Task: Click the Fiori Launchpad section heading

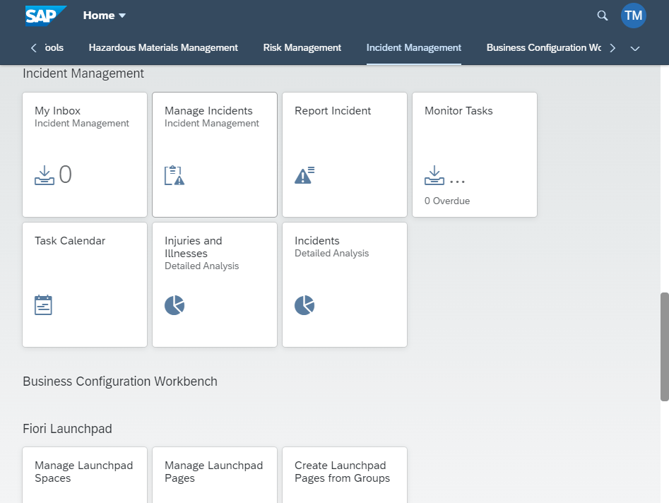Action: point(67,429)
